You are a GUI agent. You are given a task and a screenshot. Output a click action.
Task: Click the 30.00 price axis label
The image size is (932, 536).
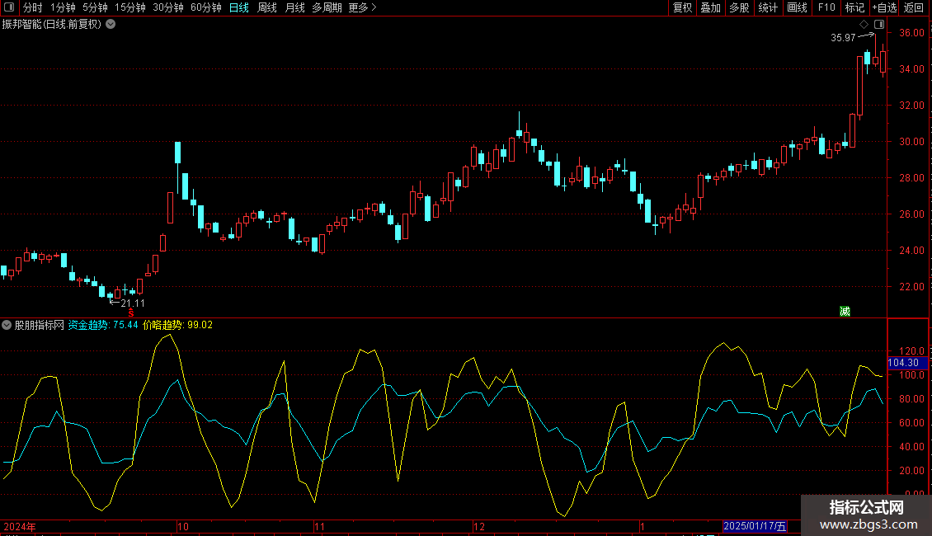pos(911,142)
